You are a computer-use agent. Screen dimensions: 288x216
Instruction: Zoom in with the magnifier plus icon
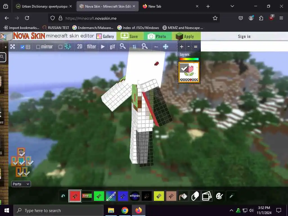[x=145, y=46]
